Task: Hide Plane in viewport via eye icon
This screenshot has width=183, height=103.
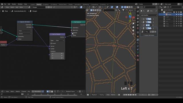Action: click(x=179, y=15)
